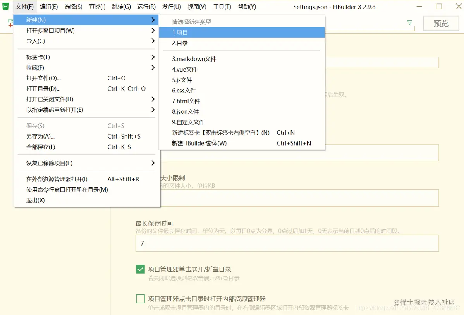Click the 最长保存时间 input field showing 7
Image resolution: width=464 pixels, height=315 pixels.
287,243
